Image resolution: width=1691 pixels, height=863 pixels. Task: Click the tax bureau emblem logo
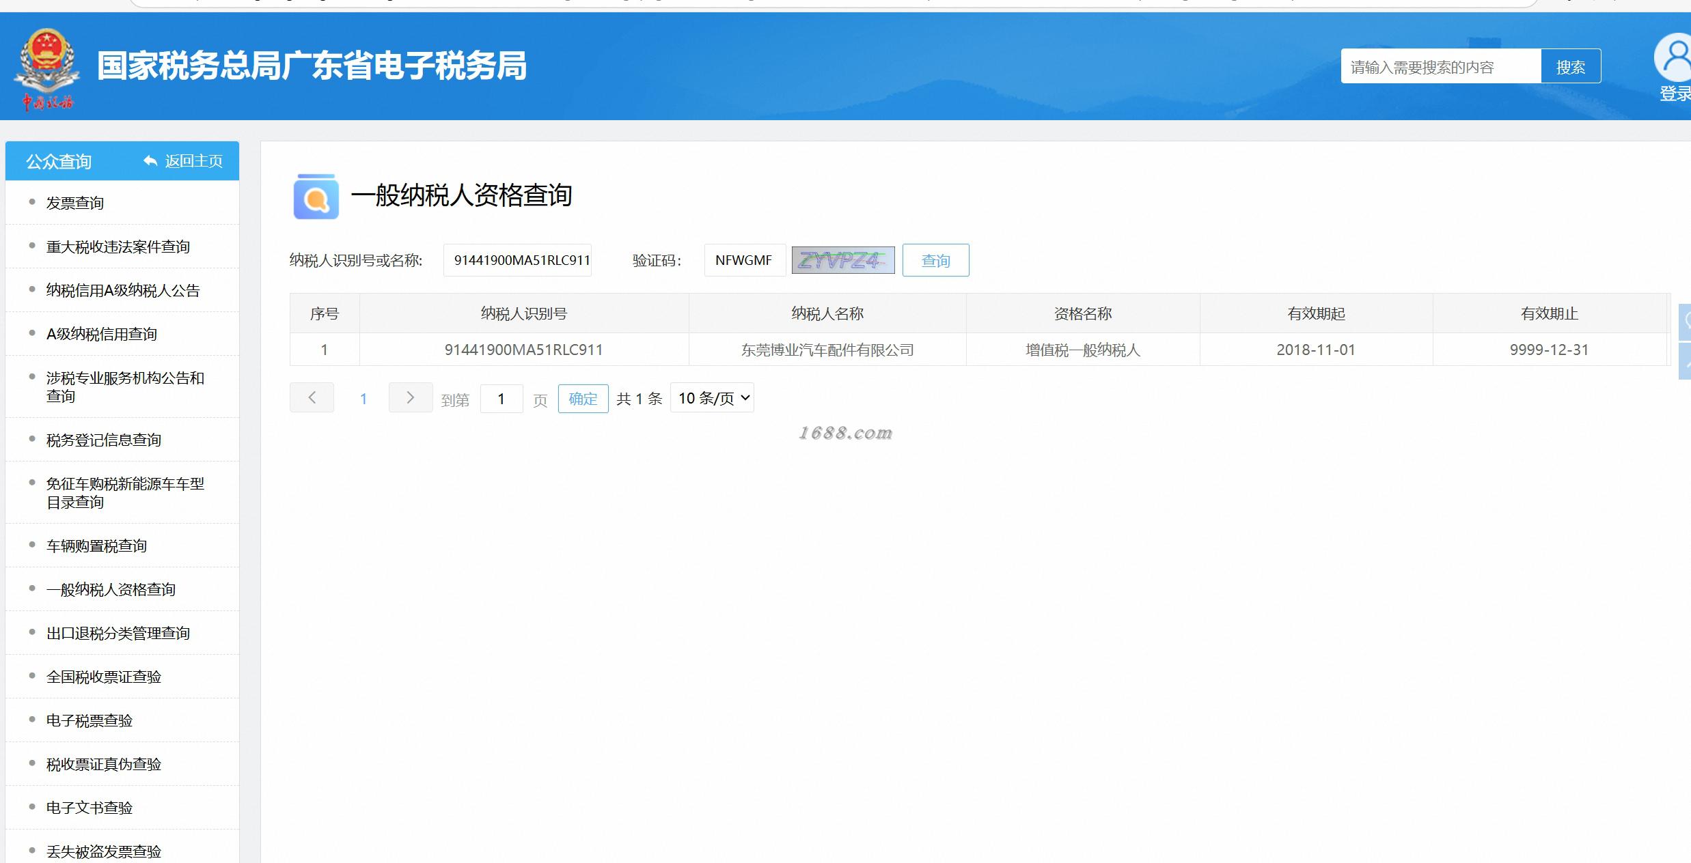[x=47, y=68]
